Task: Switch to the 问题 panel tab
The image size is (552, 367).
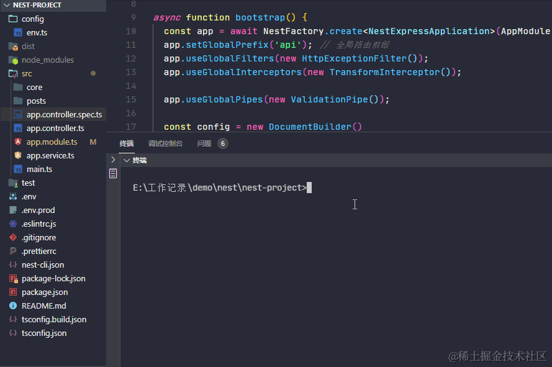Action: coord(204,143)
